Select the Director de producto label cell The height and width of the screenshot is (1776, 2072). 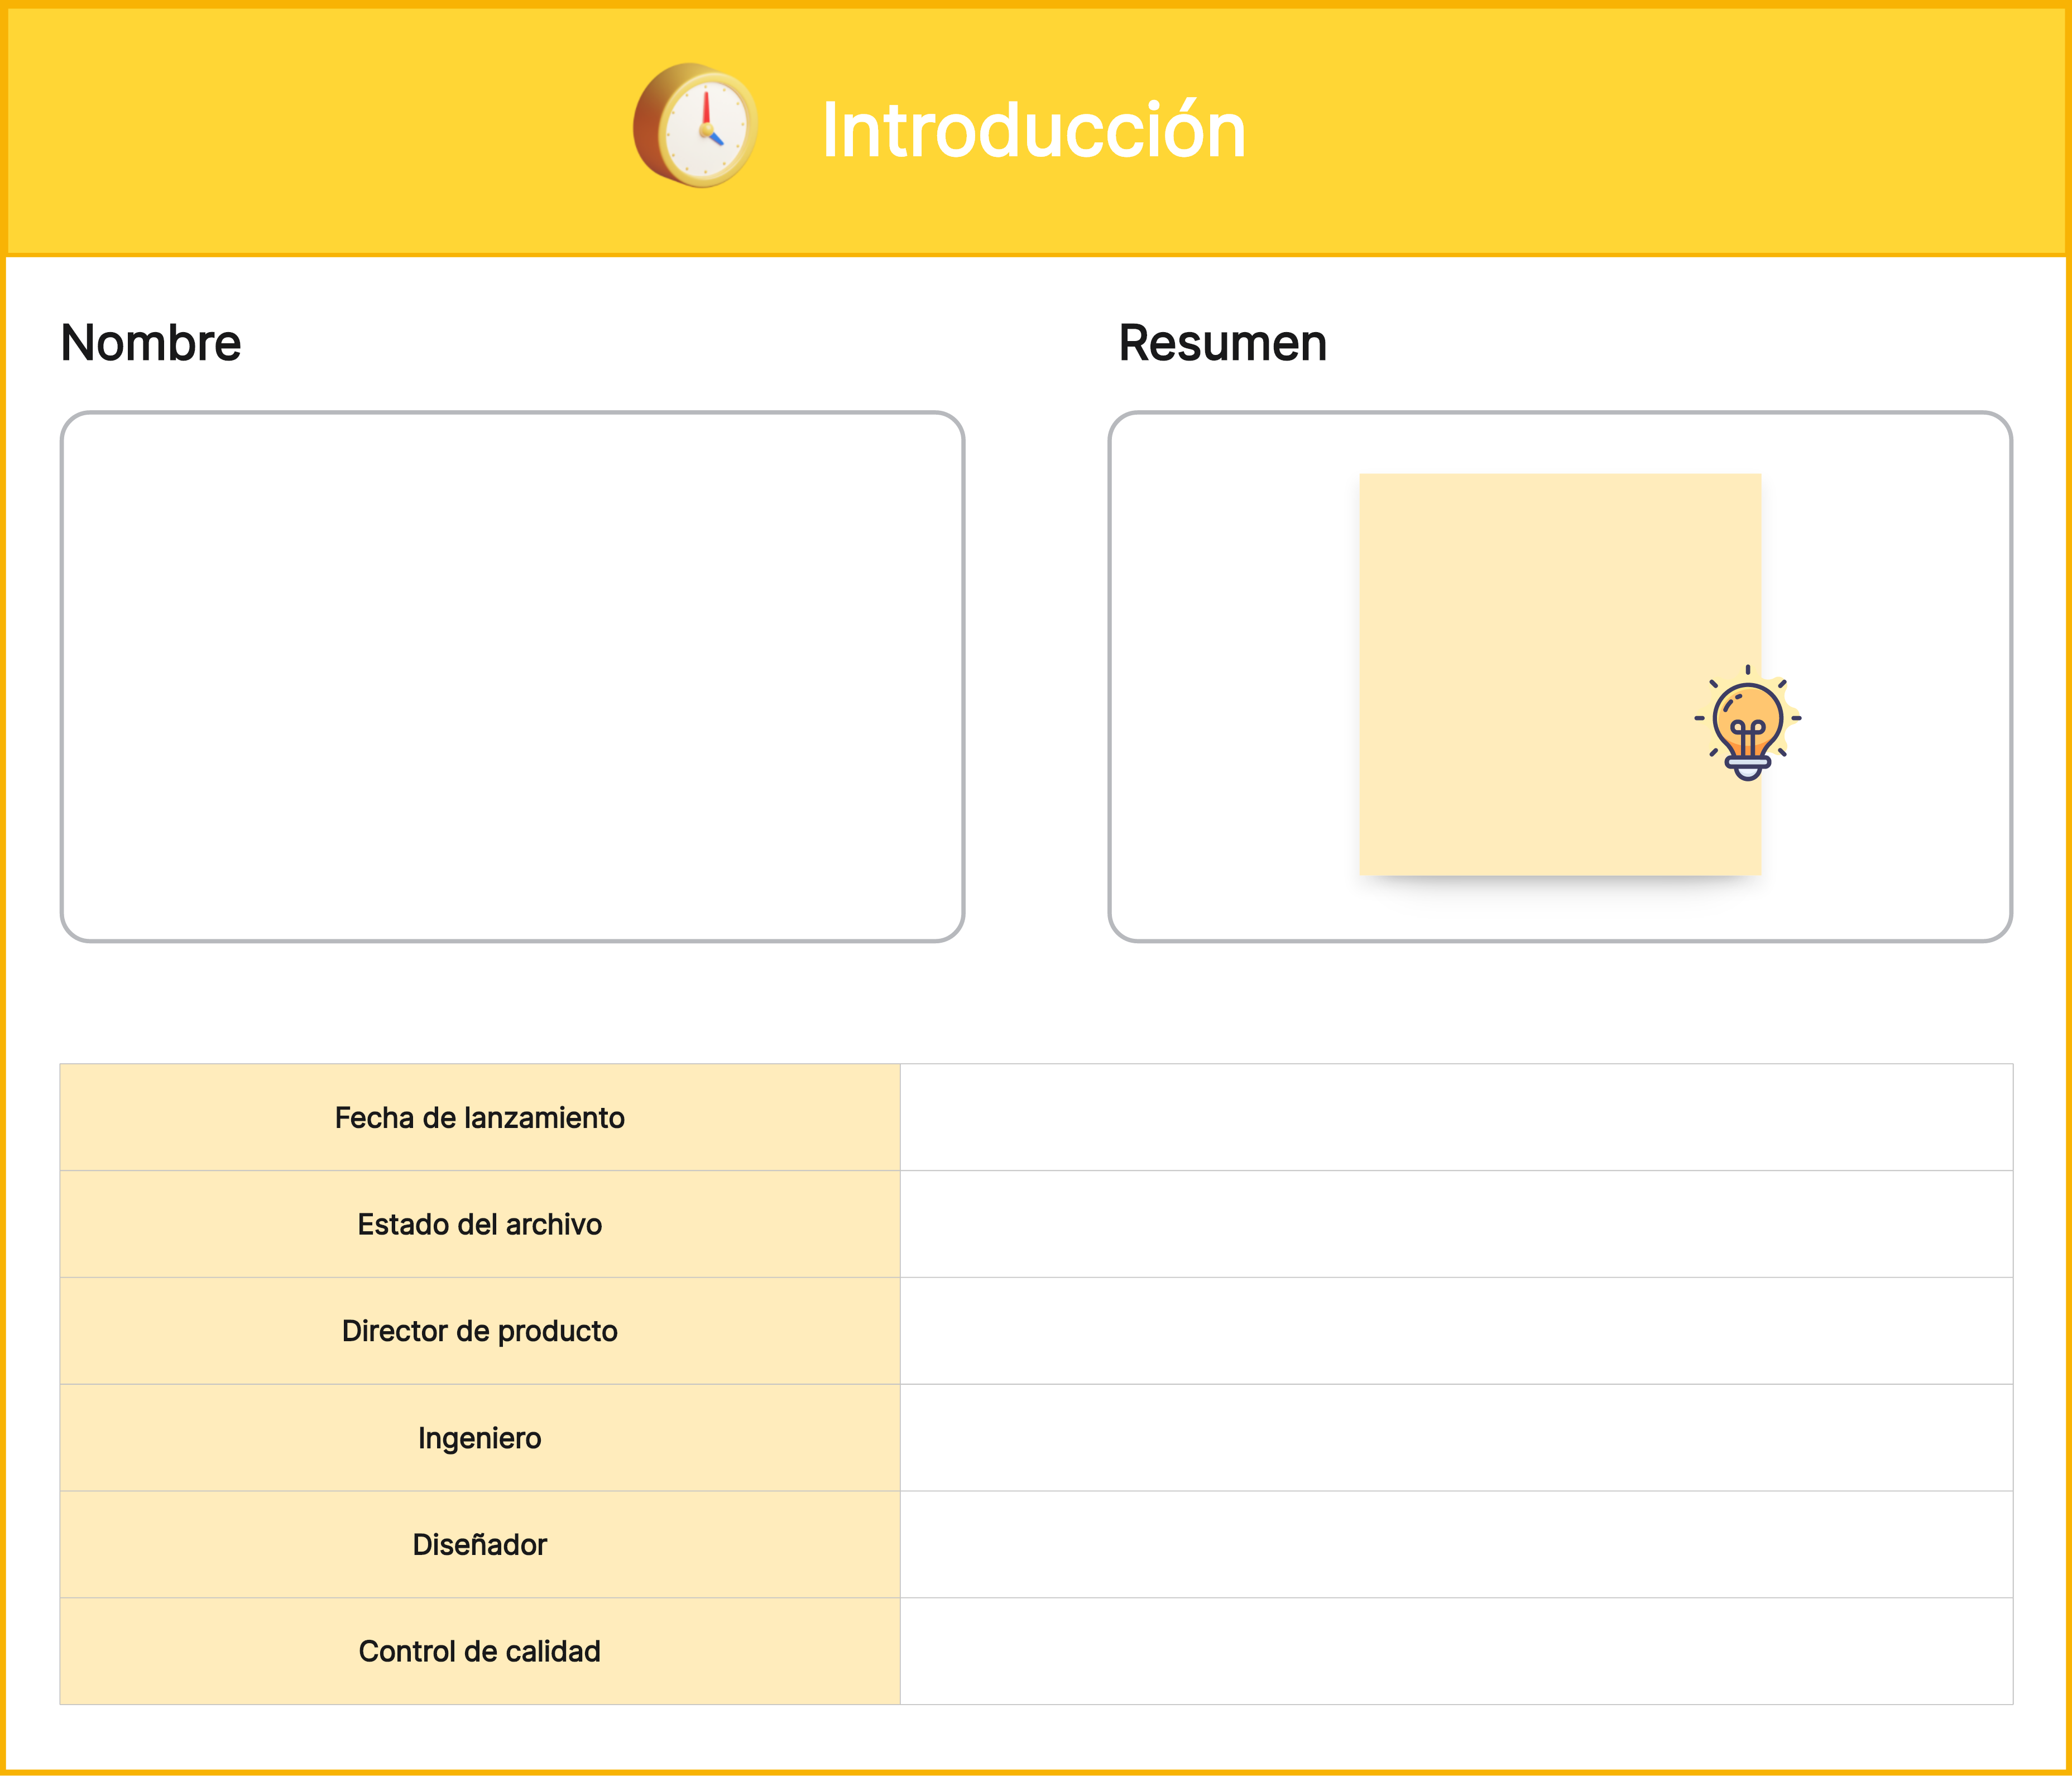(x=480, y=1331)
